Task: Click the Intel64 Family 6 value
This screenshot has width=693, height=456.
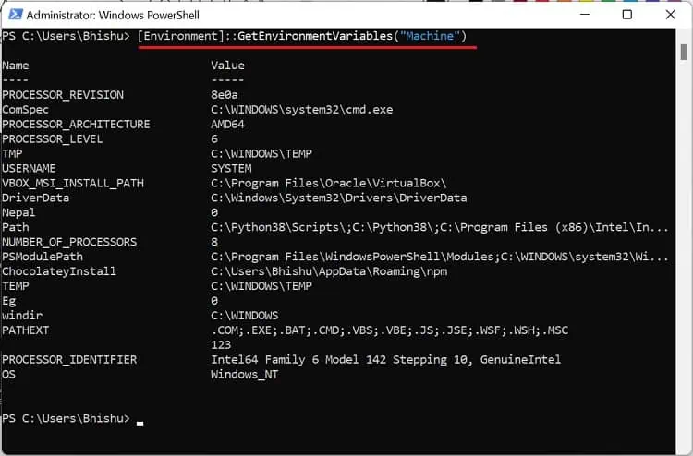Action: point(386,360)
